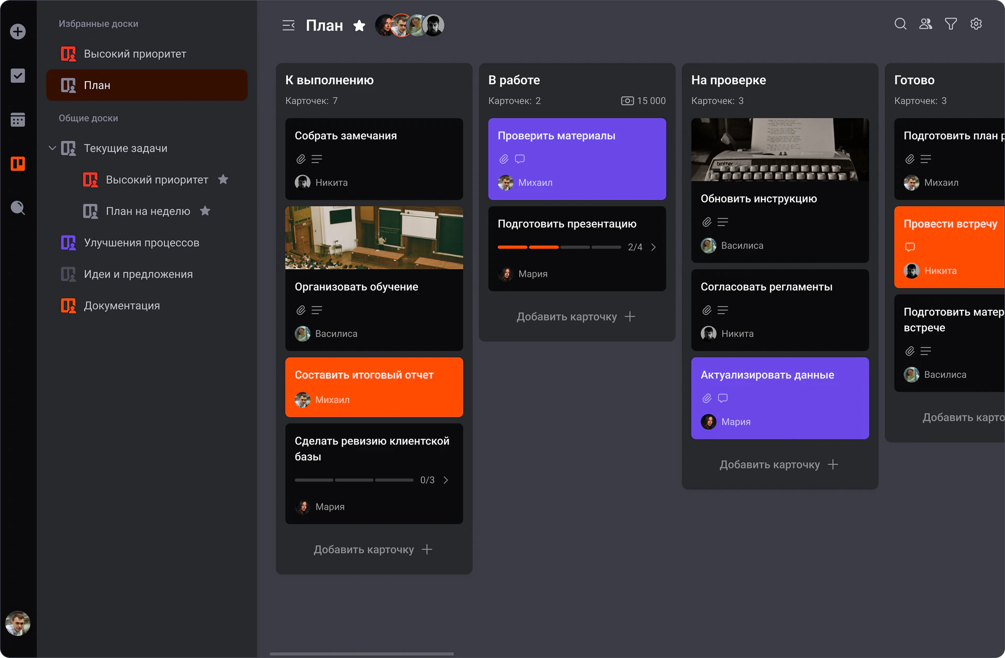
Task: Open the tasks checkmark icon in left rail
Action: click(18, 76)
